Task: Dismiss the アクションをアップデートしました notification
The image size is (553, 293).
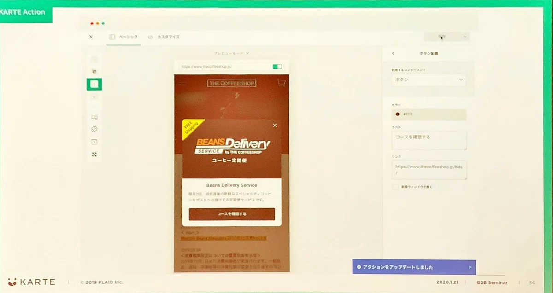Action: [470, 267]
